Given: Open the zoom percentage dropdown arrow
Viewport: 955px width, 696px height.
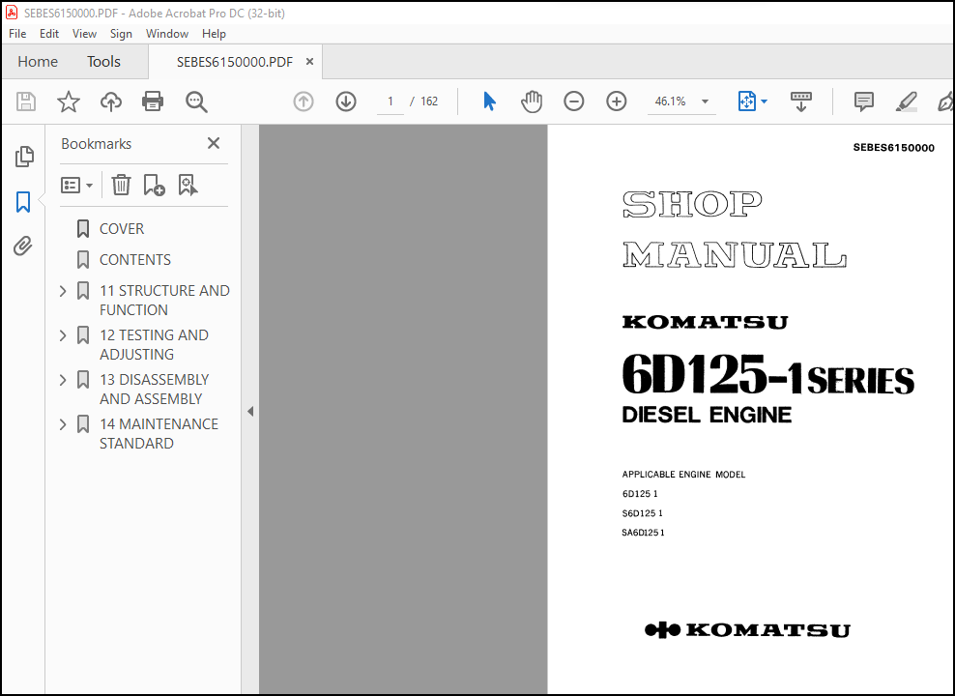Looking at the screenshot, I should [x=705, y=101].
